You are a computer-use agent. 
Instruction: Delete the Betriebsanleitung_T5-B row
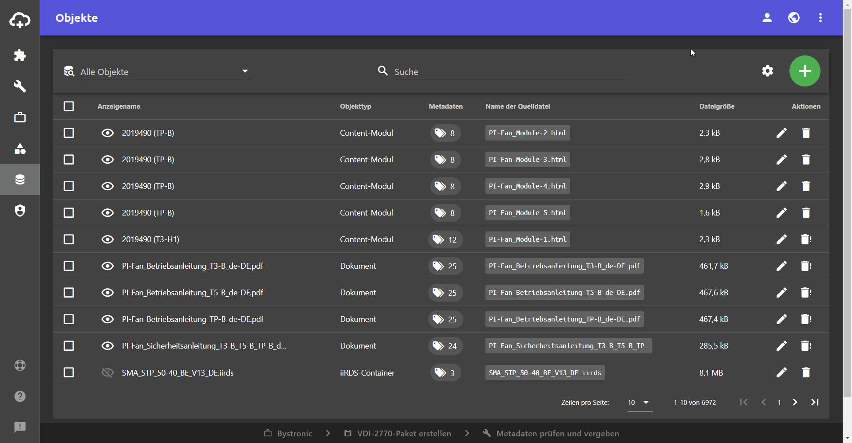point(806,293)
